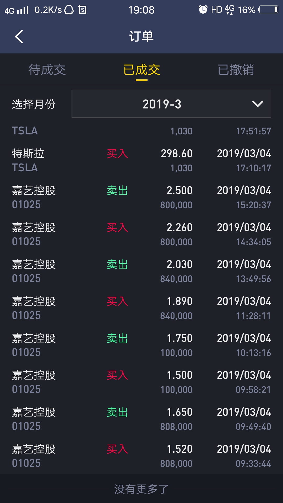Tap the battery indicator icon
This screenshot has width=283, height=503.
268,10
